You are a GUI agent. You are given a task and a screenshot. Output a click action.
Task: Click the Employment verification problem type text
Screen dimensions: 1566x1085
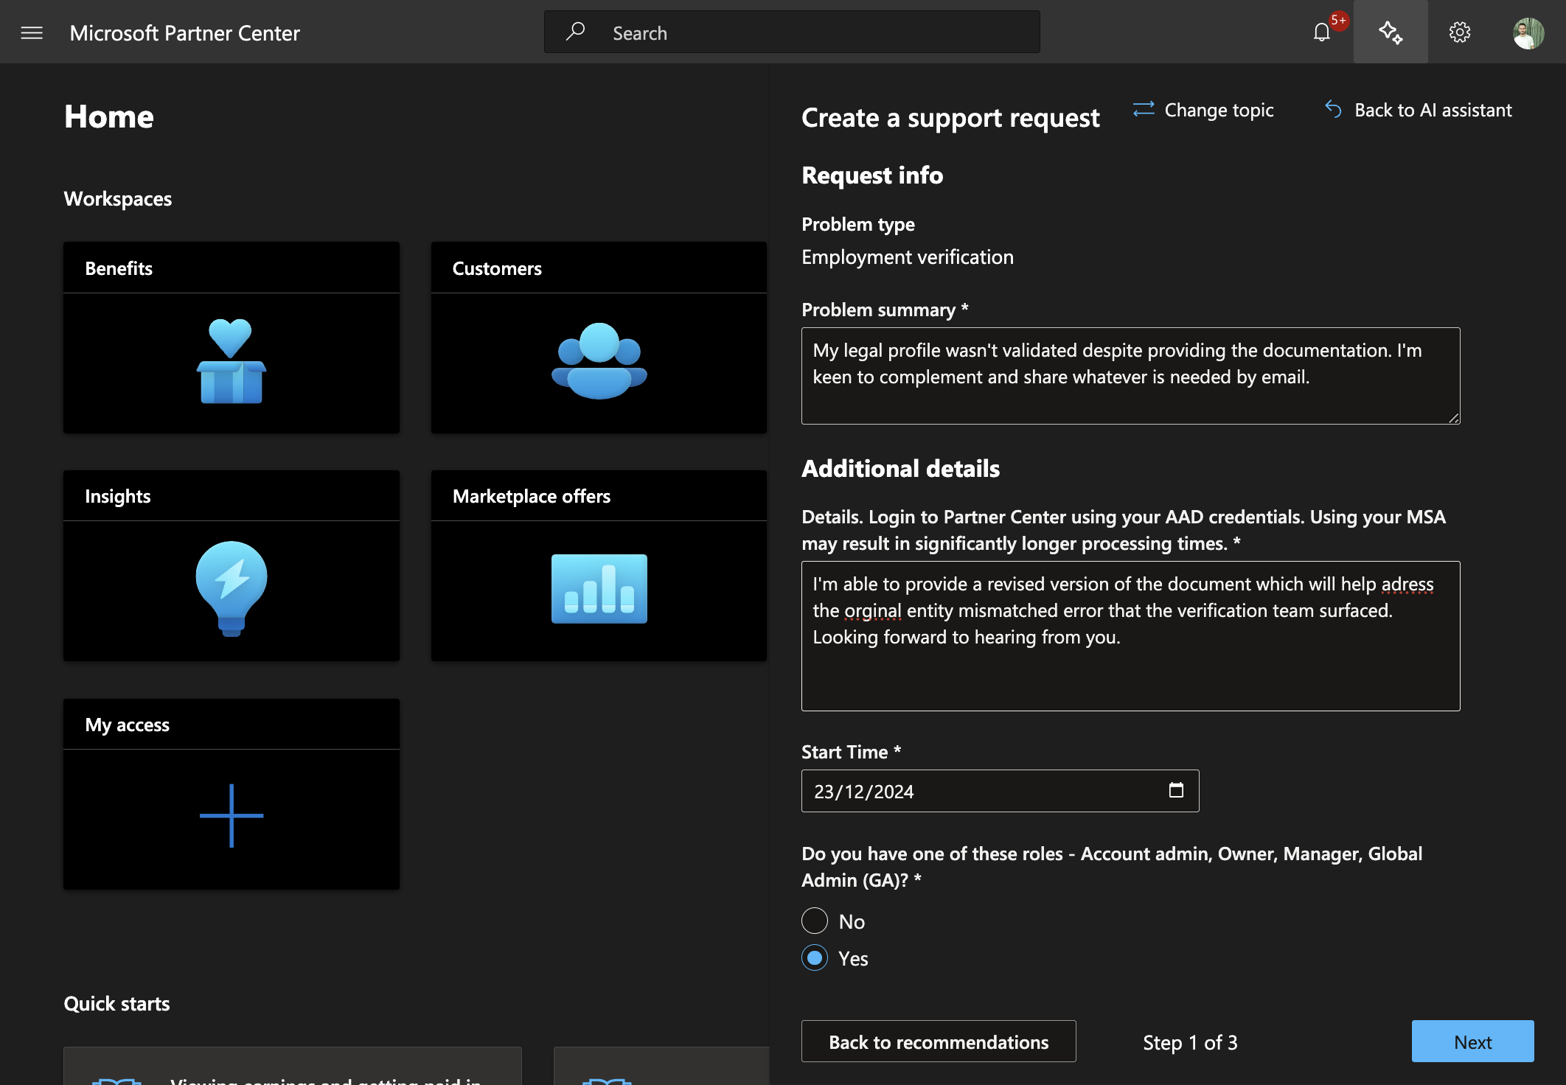pos(908,257)
